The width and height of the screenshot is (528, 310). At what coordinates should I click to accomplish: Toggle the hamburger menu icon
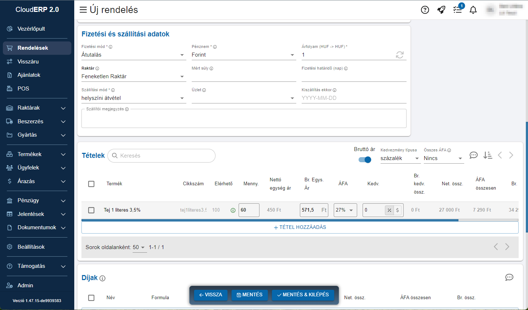(x=83, y=10)
